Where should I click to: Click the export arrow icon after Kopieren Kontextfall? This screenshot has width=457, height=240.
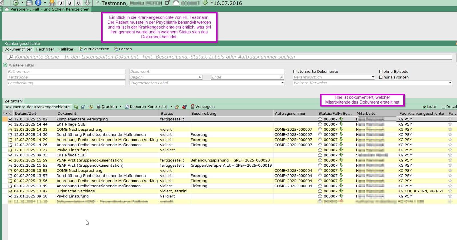177,107
